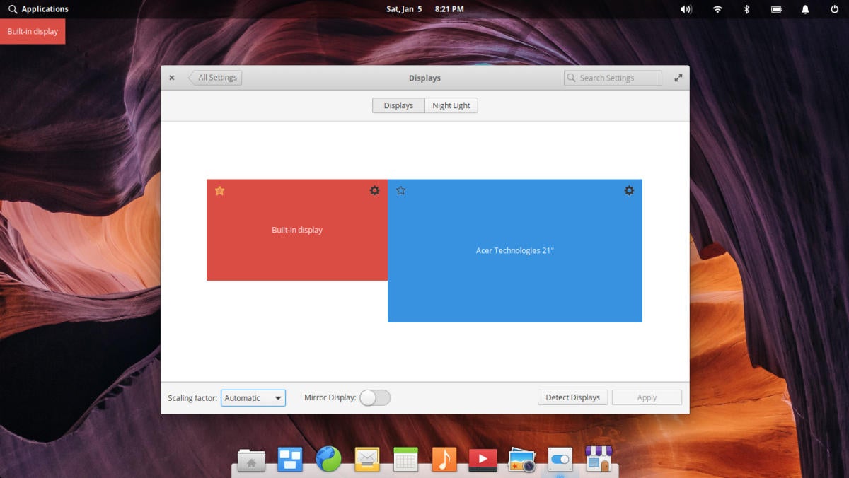The image size is (849, 478).
Task: Switch to the Night Light tab
Action: [x=451, y=105]
